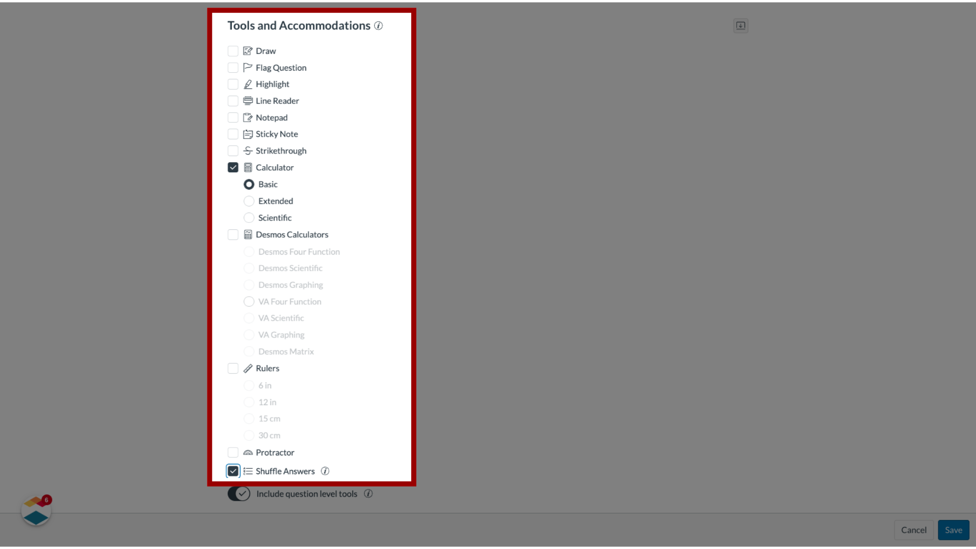Screen dimensions: 976x549
Task: Toggle the Strikethrough tool
Action: point(233,150)
